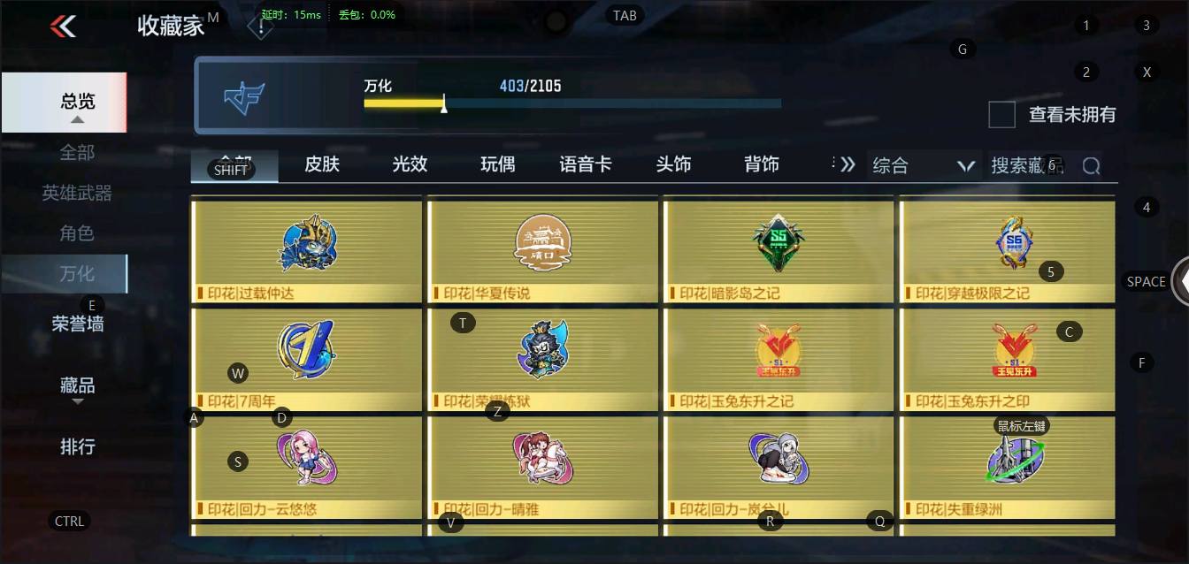Select the 印花|7周年 sticker icon

306,350
